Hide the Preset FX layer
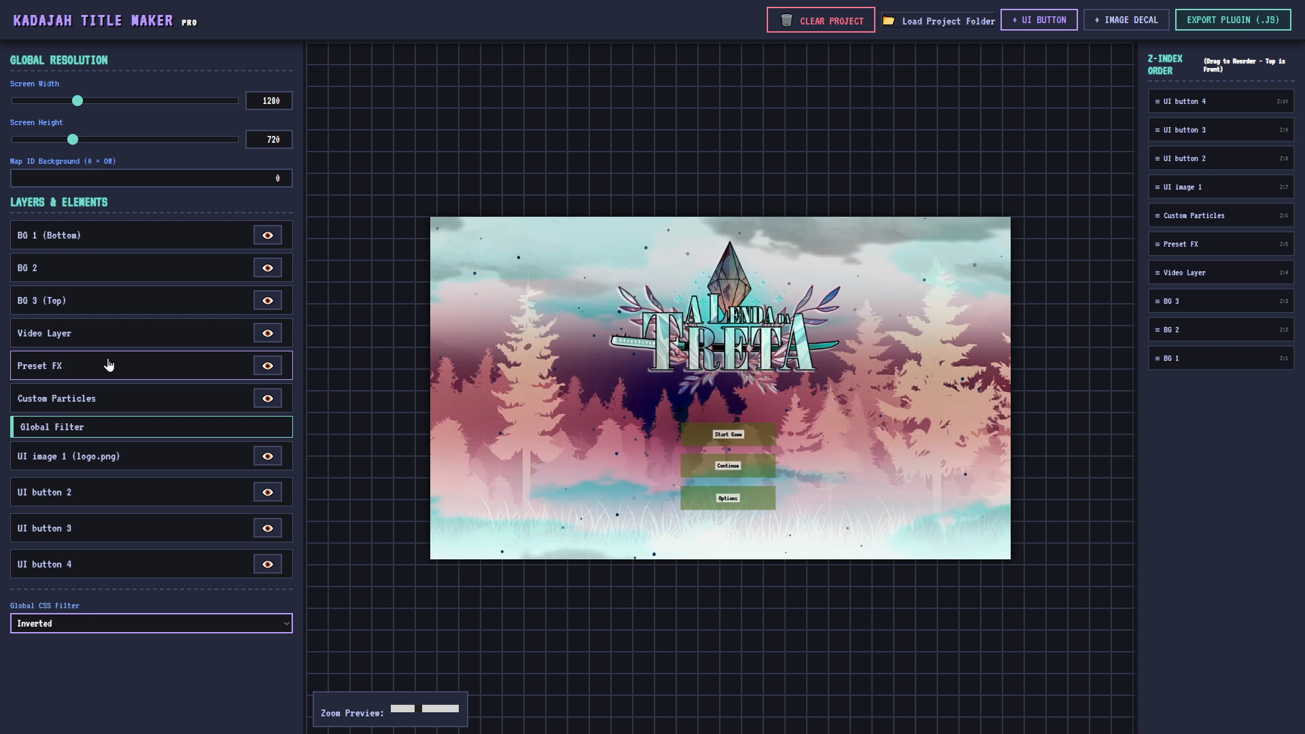The width and height of the screenshot is (1305, 734). tap(268, 366)
